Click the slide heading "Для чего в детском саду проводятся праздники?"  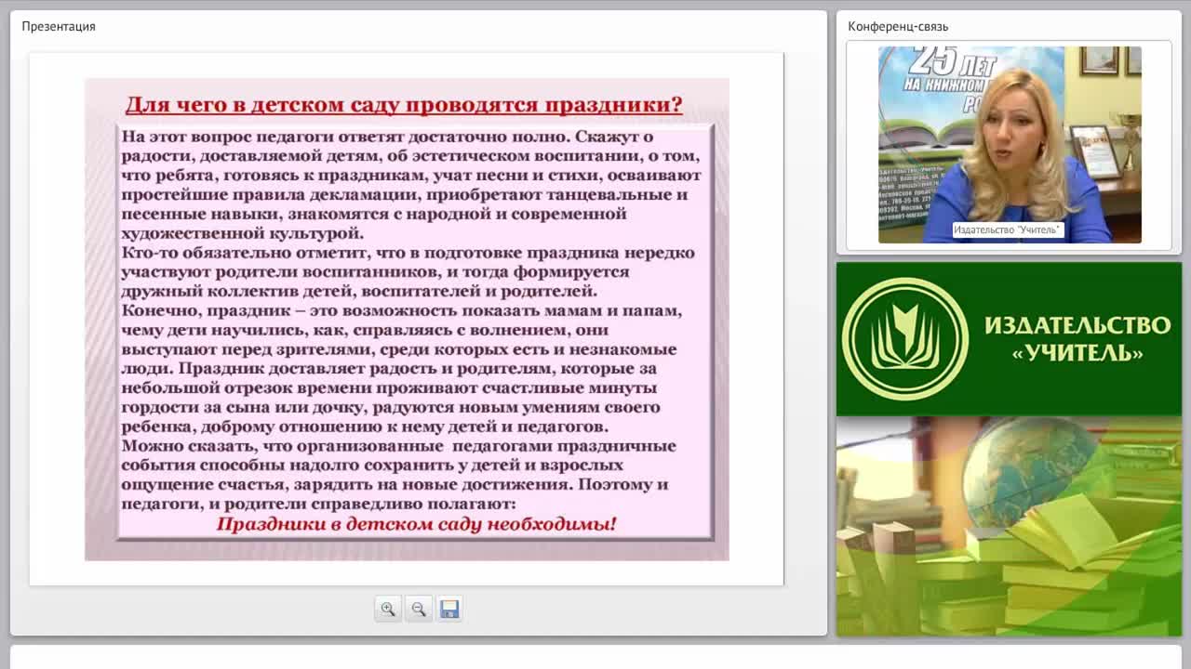click(404, 104)
